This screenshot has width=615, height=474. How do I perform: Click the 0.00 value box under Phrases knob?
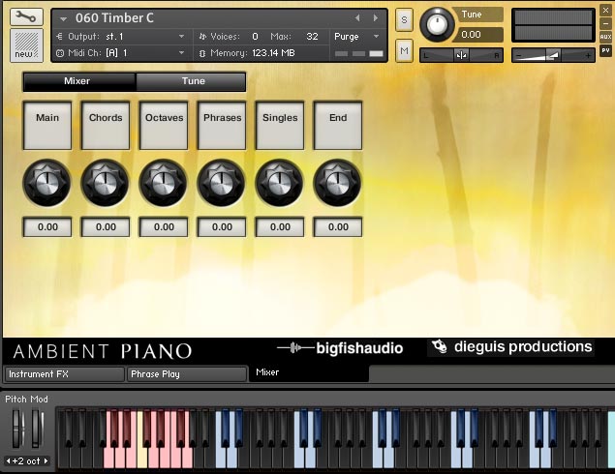pyautogui.click(x=222, y=226)
